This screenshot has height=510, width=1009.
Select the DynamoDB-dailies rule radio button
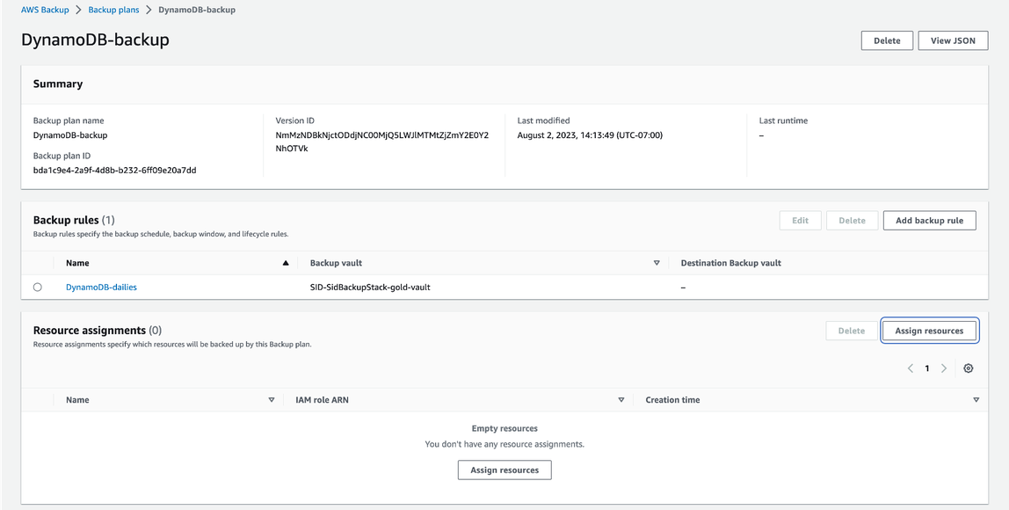(x=37, y=288)
